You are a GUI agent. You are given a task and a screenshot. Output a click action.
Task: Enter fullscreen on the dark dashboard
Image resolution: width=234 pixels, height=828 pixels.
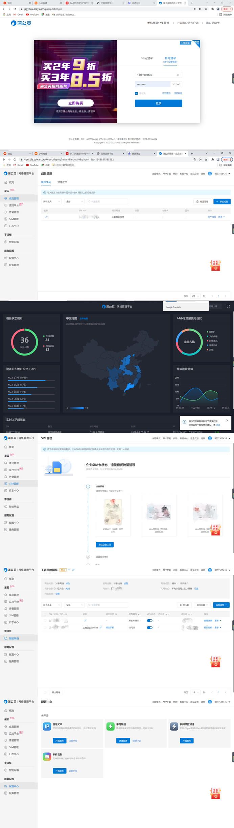[228, 306]
